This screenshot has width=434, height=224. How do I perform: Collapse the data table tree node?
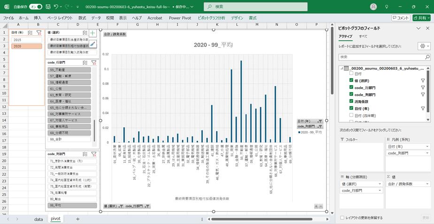click(341, 68)
